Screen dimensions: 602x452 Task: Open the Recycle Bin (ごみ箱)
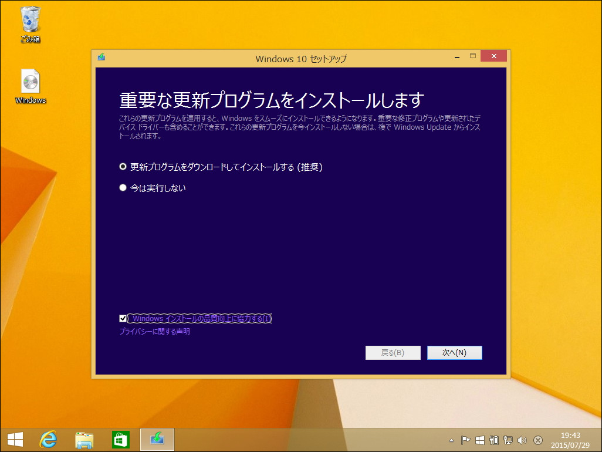pyautogui.click(x=29, y=19)
